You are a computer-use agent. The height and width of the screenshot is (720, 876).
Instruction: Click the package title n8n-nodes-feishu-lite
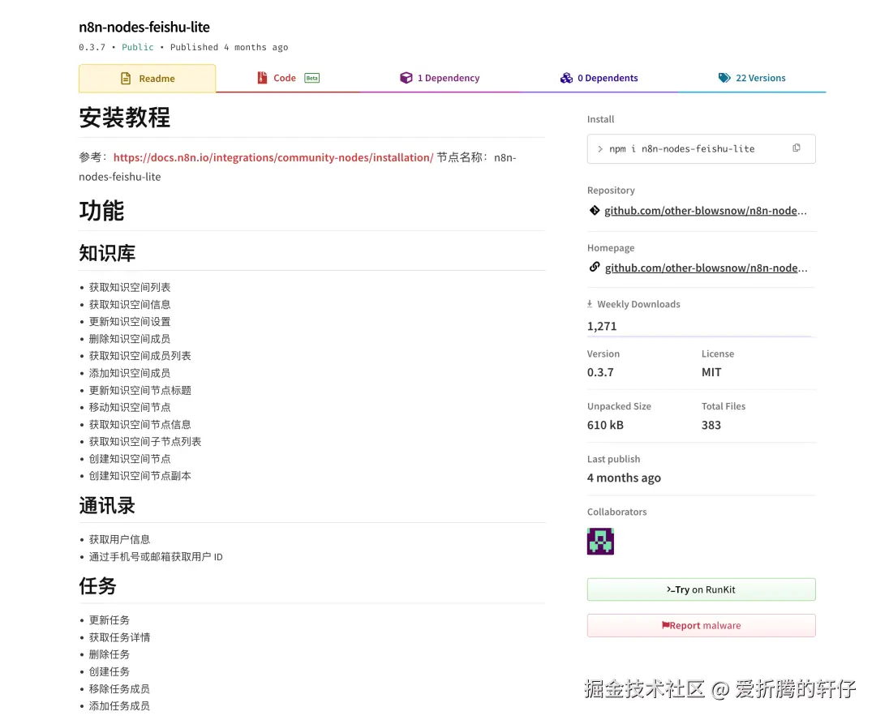(x=144, y=27)
